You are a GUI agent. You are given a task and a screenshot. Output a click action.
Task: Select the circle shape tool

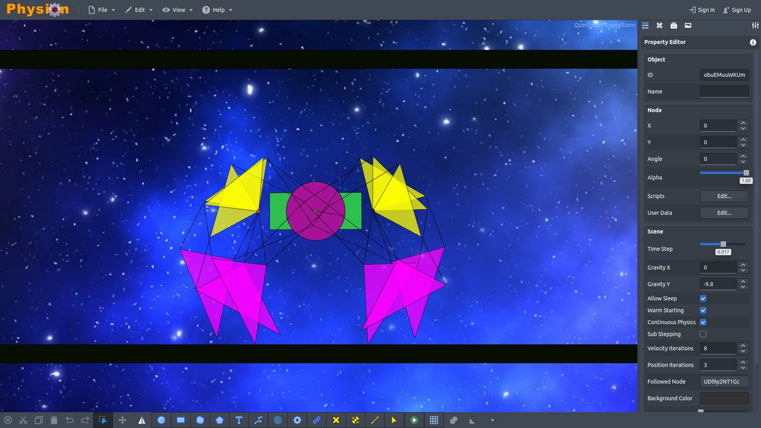click(x=161, y=420)
